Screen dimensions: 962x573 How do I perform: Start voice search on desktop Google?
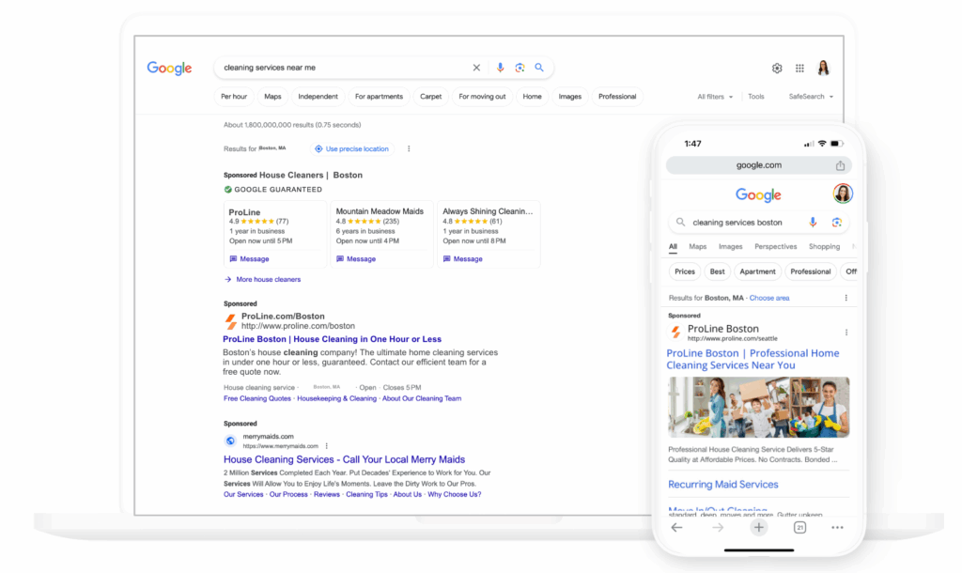pos(500,68)
